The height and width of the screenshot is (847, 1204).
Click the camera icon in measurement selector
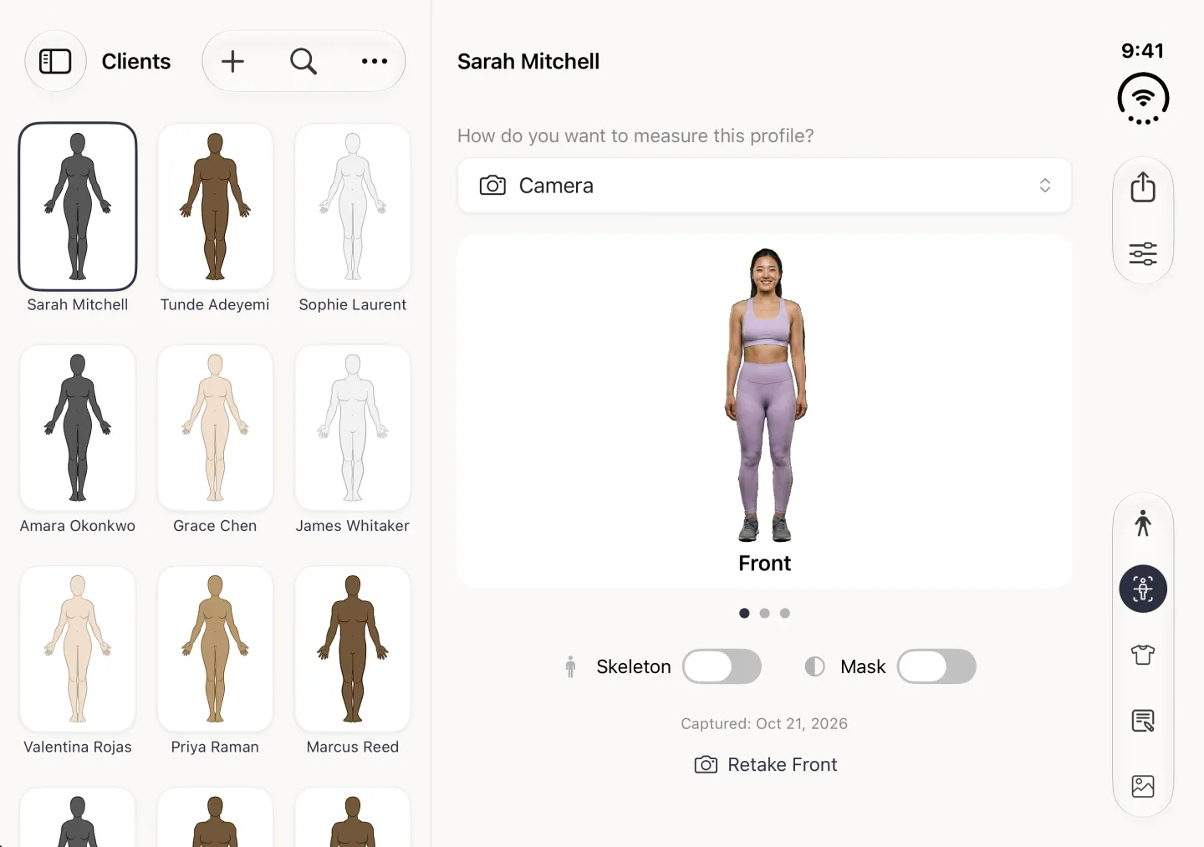pos(492,186)
